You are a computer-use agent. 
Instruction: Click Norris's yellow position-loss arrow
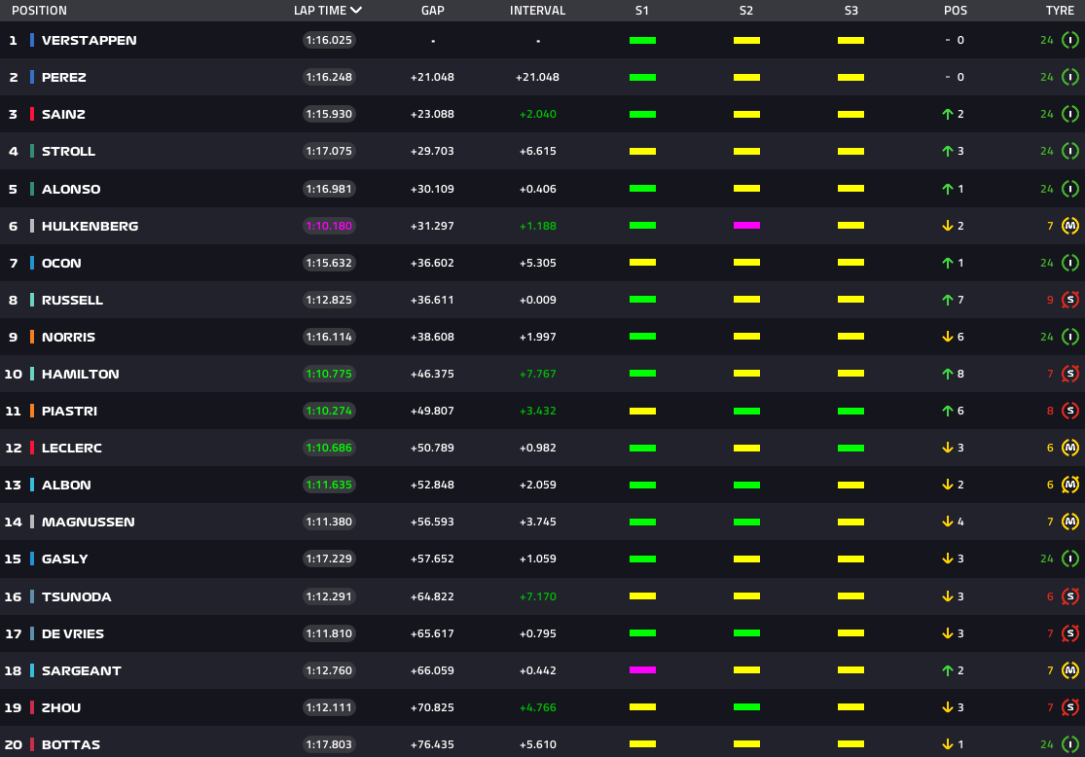(x=947, y=337)
